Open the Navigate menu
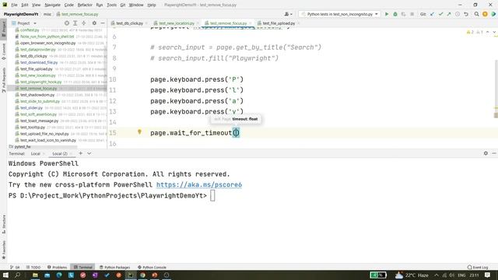This screenshot has width=498, height=280. (52, 5)
